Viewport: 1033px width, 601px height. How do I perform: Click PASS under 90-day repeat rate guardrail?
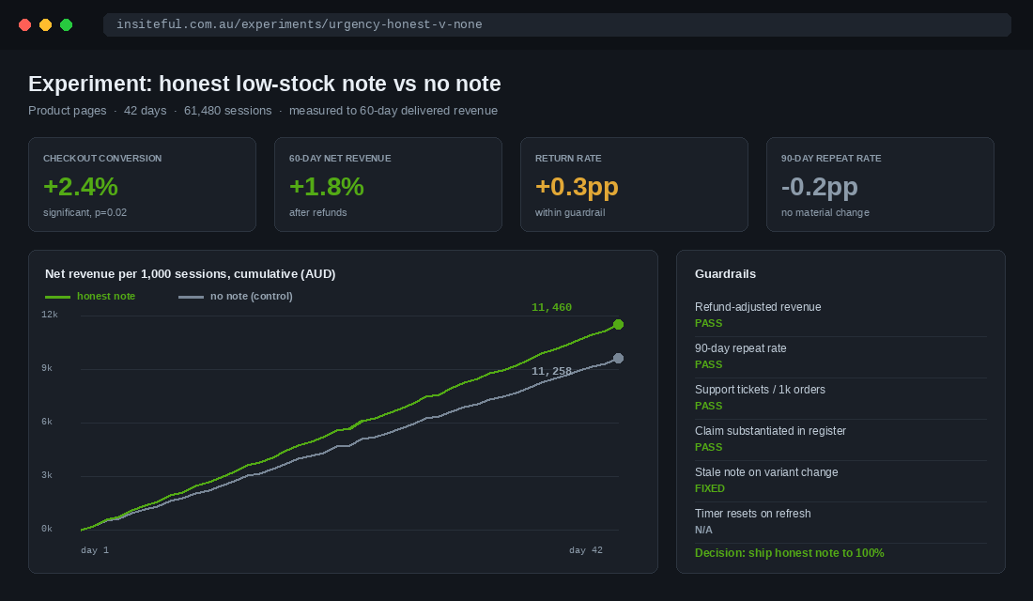(708, 364)
